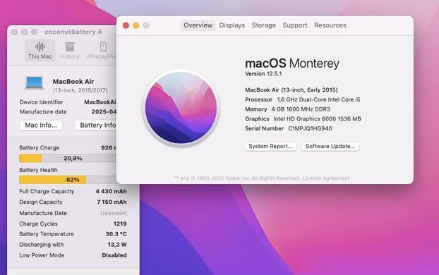Click the coconutBattery 4 window title
The height and width of the screenshot is (275, 439).
(x=73, y=32)
